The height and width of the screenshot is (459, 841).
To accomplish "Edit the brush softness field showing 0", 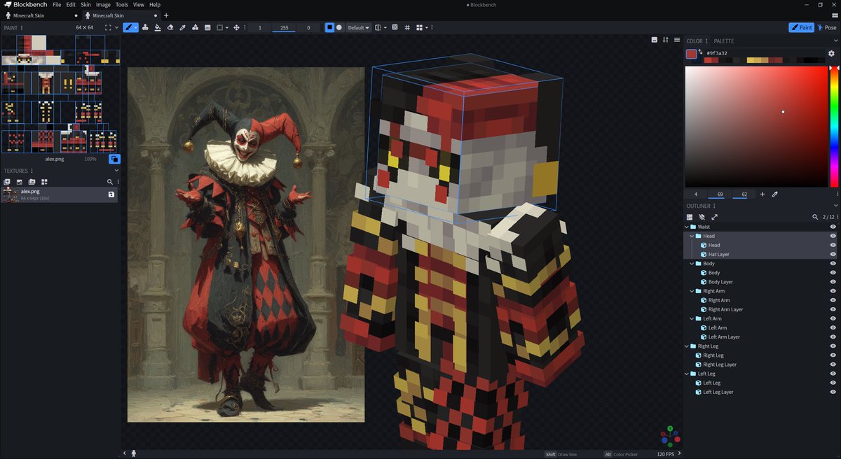I will (308, 27).
